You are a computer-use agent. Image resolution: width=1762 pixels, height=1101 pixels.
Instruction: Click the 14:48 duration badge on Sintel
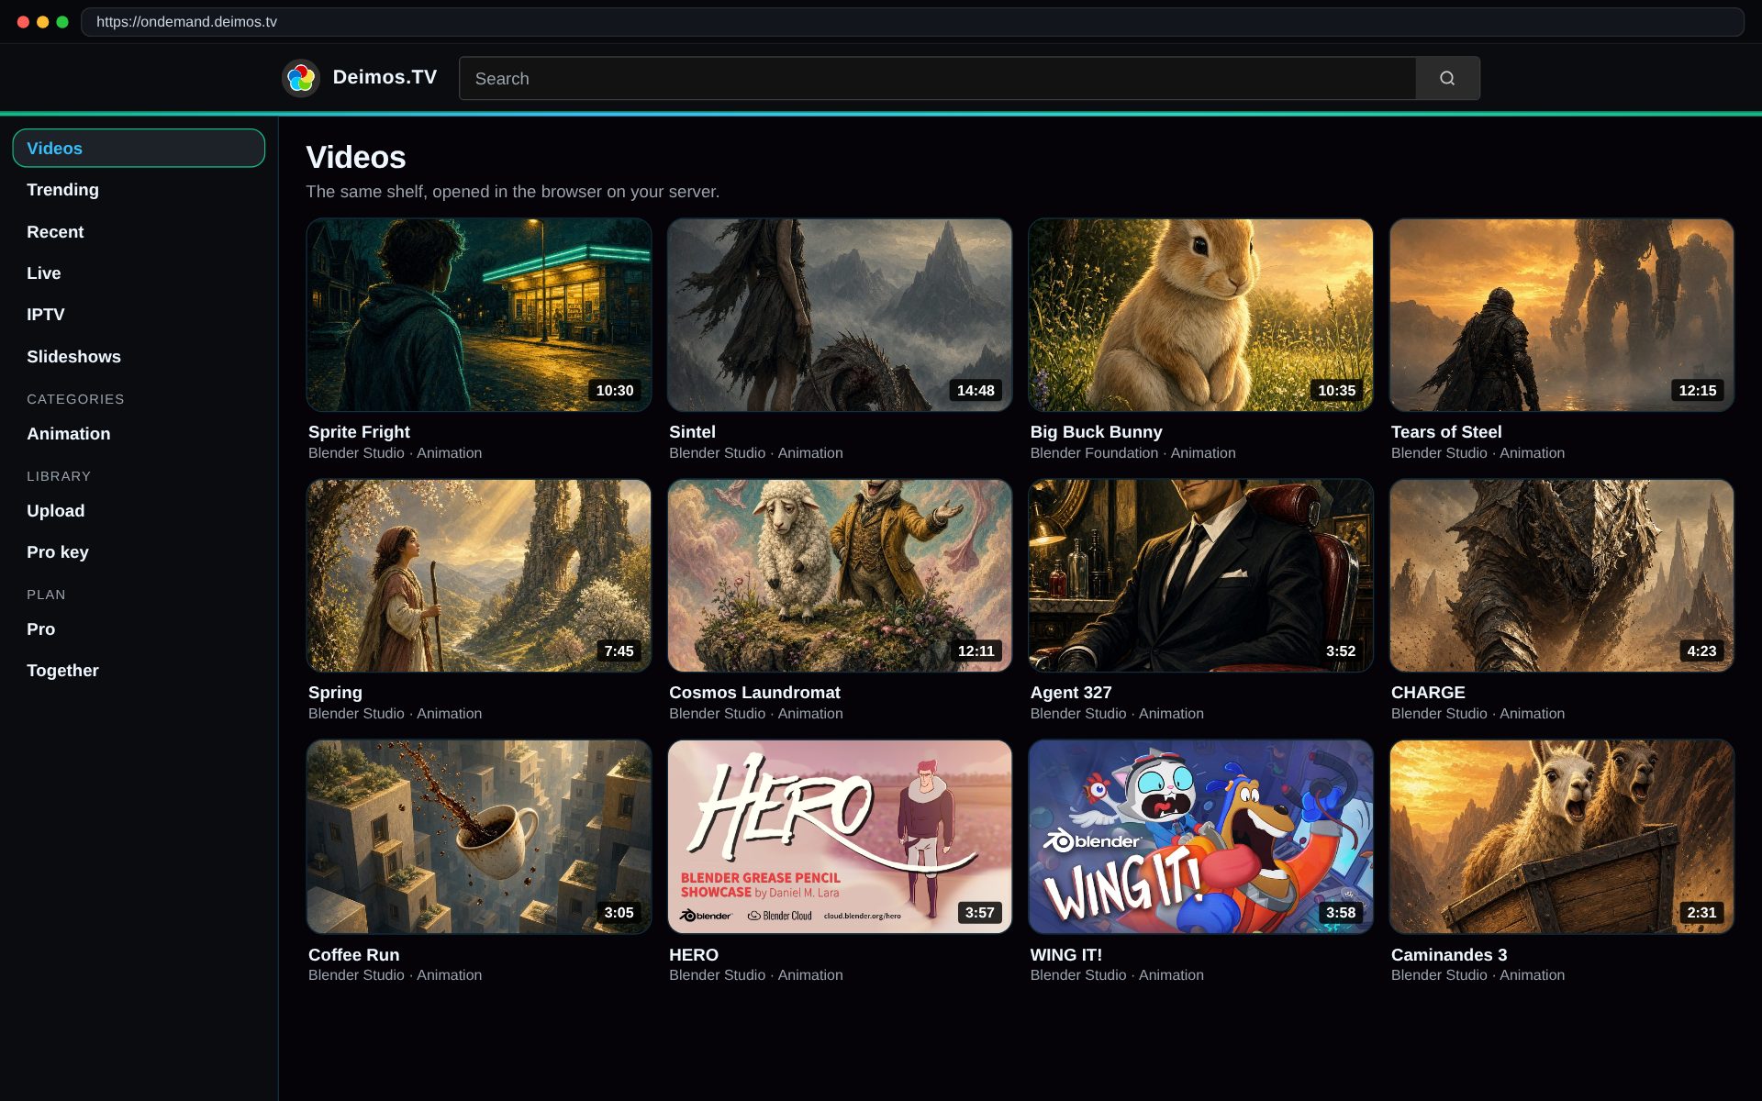[976, 390]
